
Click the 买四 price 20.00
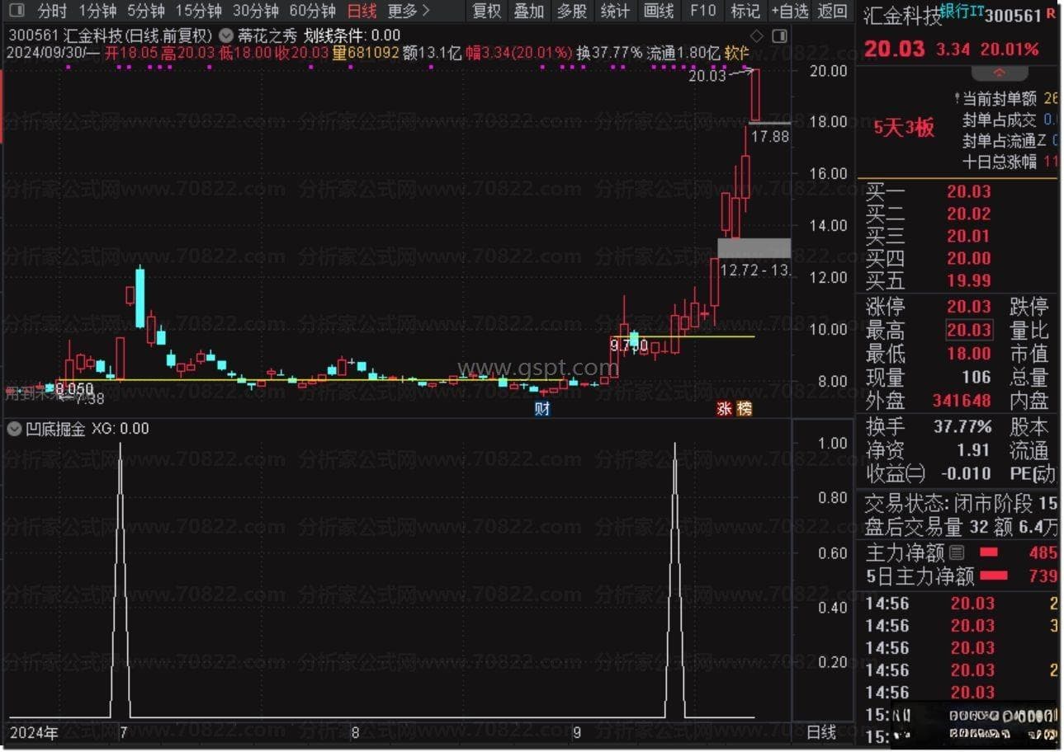click(969, 259)
